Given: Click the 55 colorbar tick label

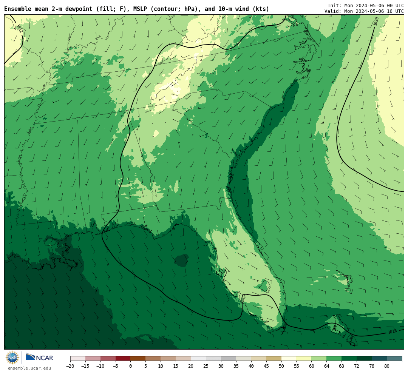Looking at the screenshot, I should [x=297, y=366].
